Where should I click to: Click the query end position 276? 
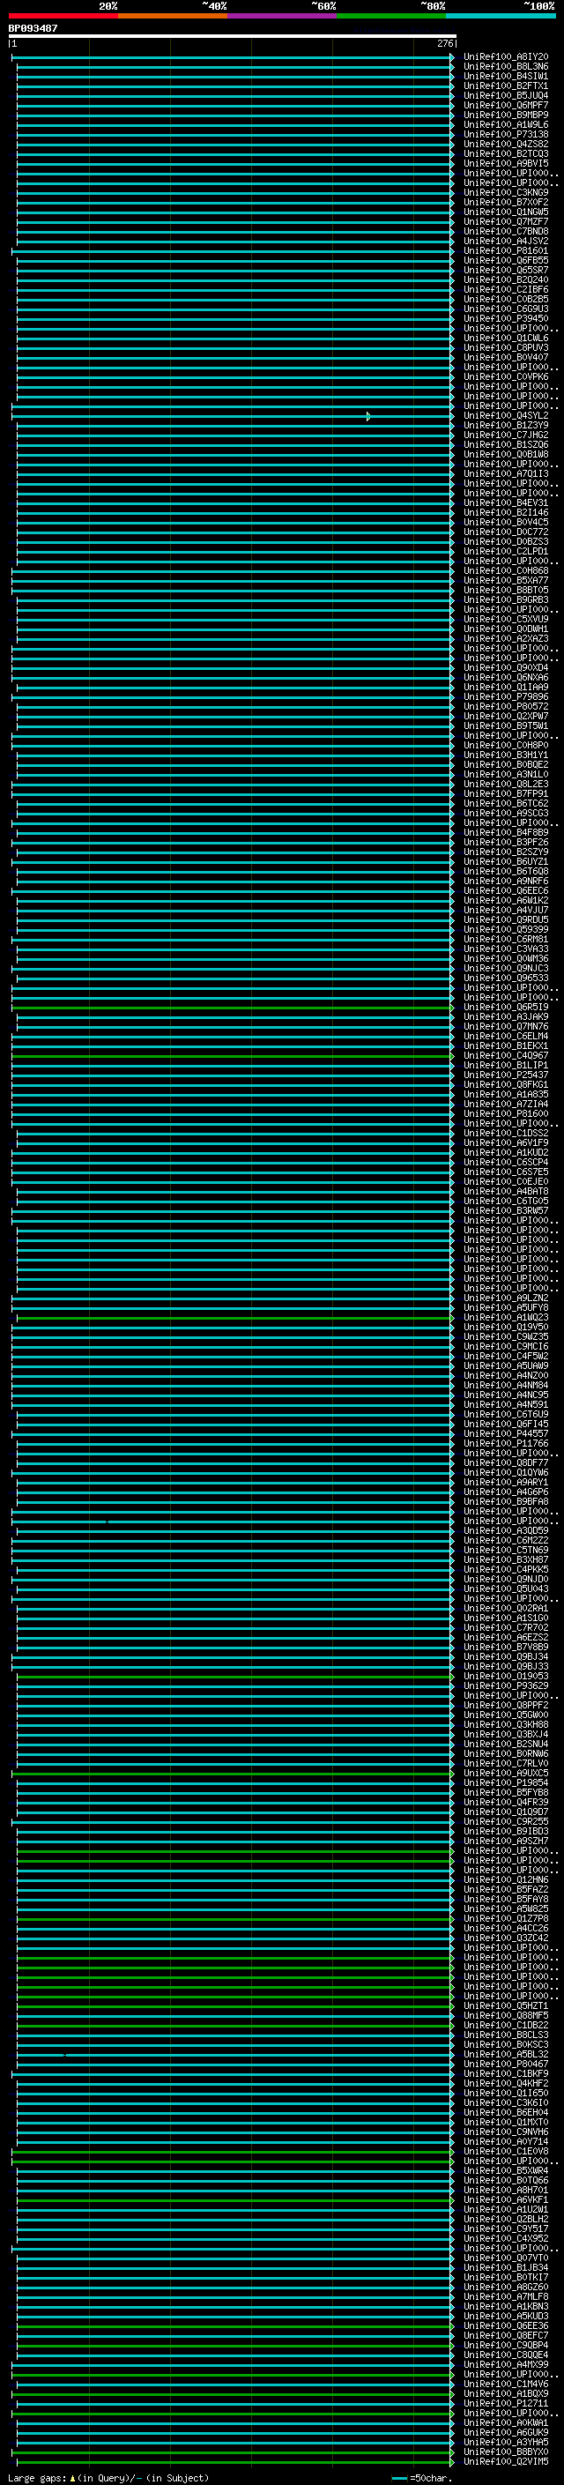(x=445, y=43)
